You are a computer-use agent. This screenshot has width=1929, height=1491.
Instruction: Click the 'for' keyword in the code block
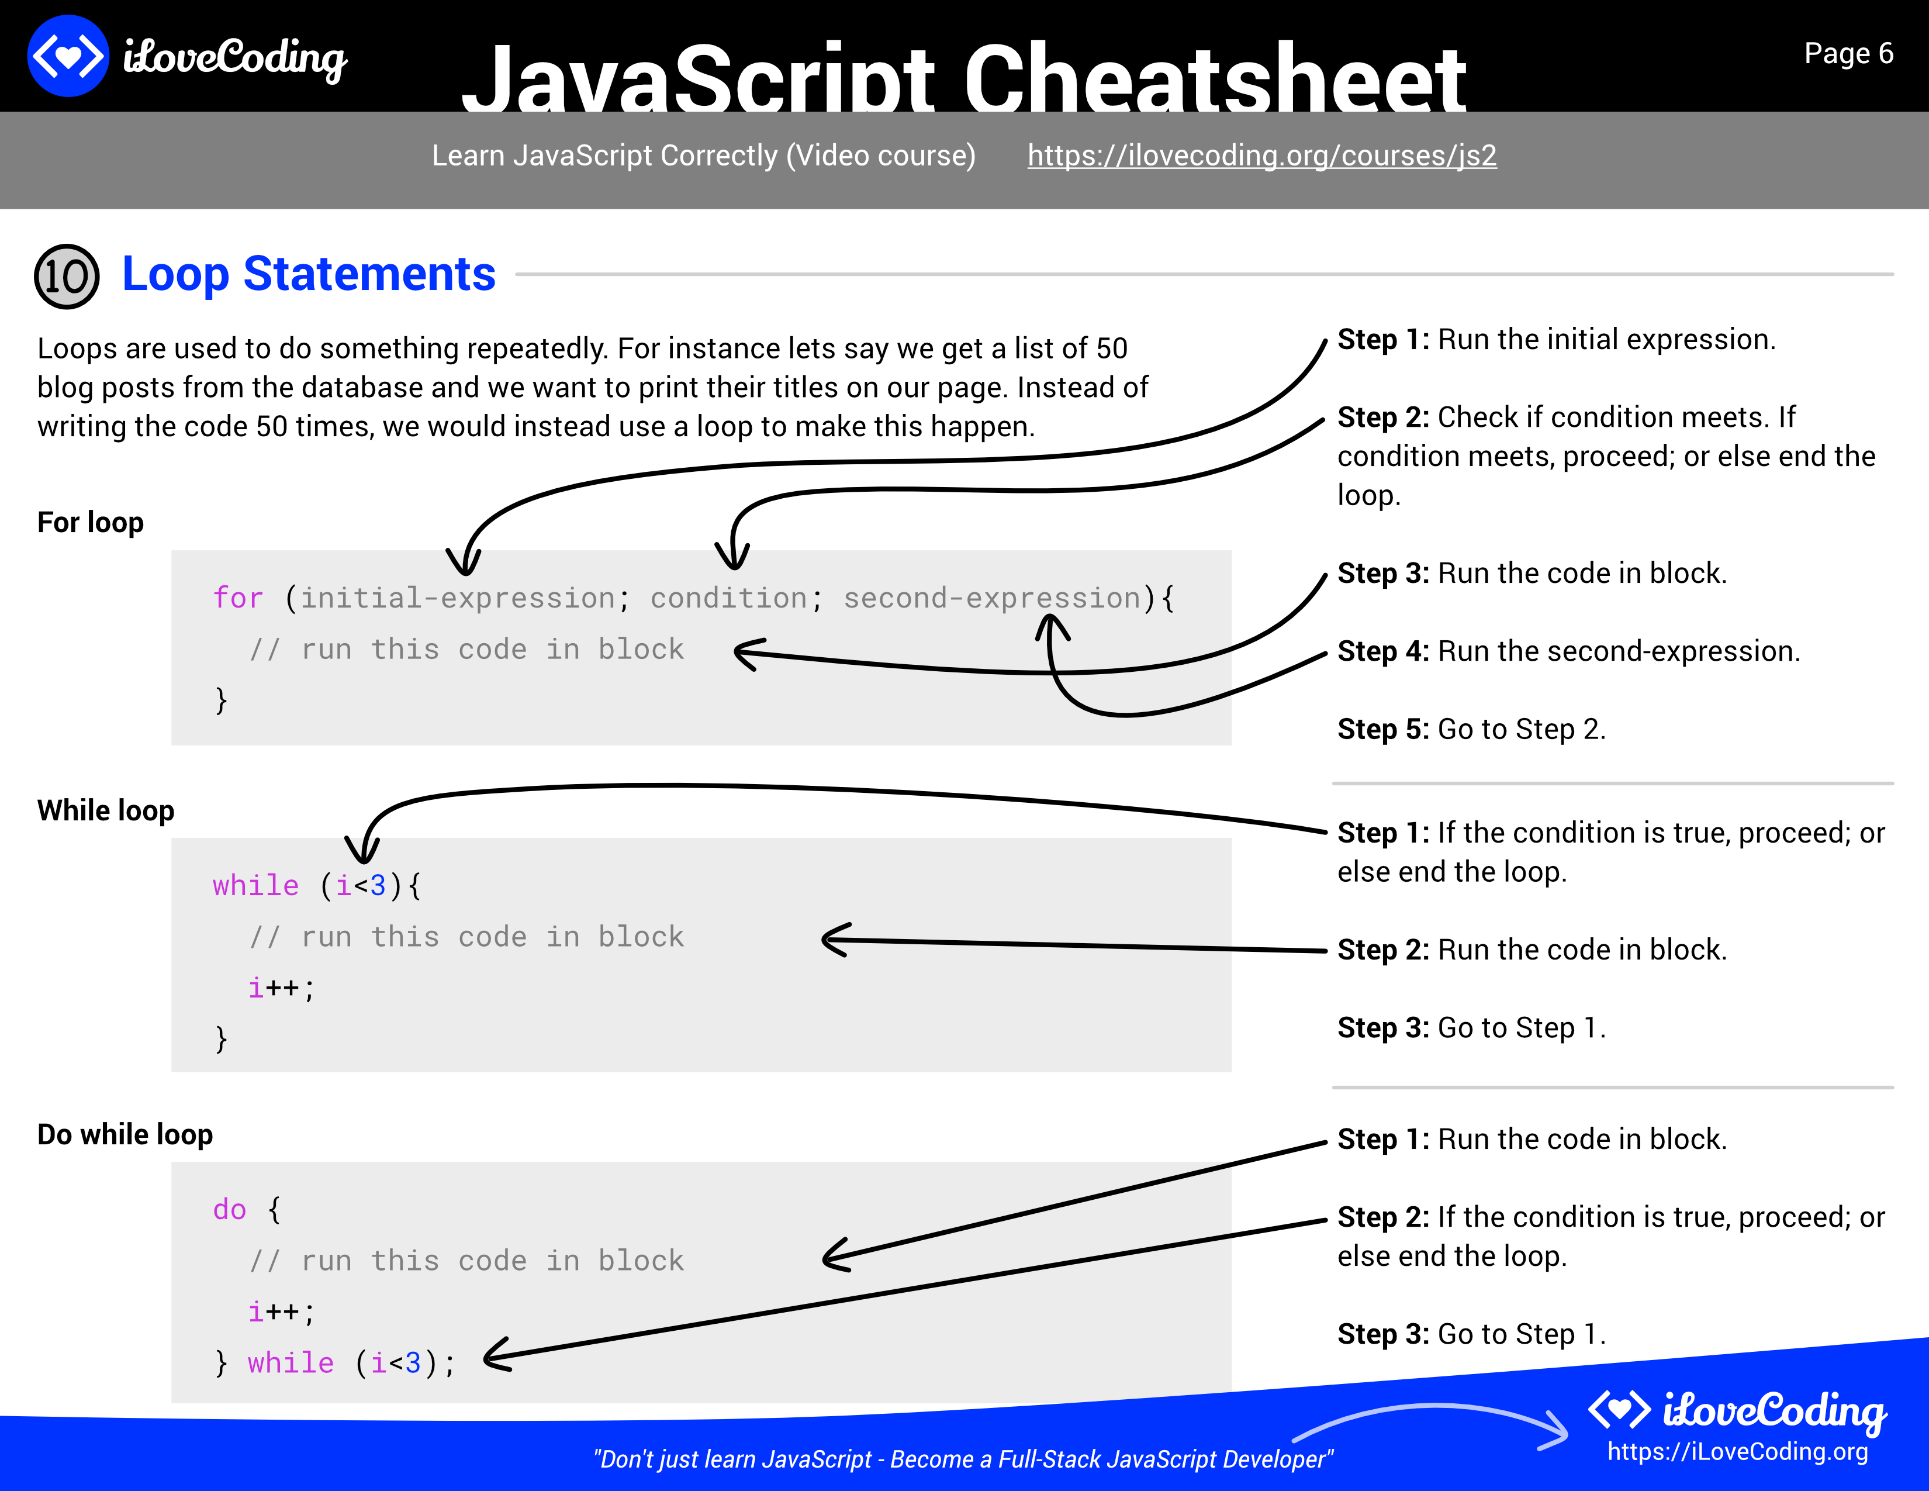pyautogui.click(x=238, y=598)
